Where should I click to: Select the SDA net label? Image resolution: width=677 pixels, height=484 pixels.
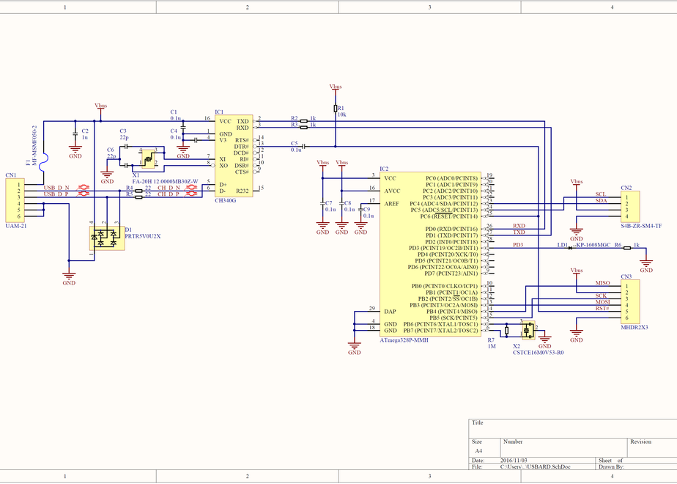pos(601,200)
